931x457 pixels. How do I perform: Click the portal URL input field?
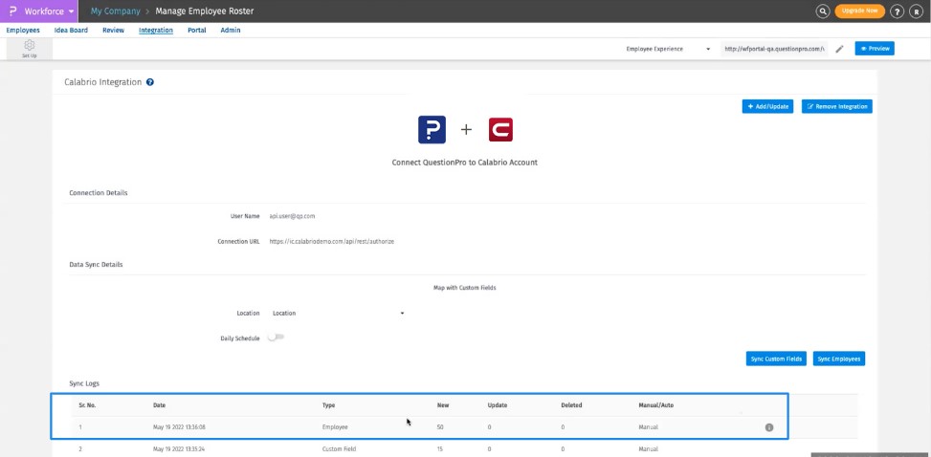click(774, 48)
